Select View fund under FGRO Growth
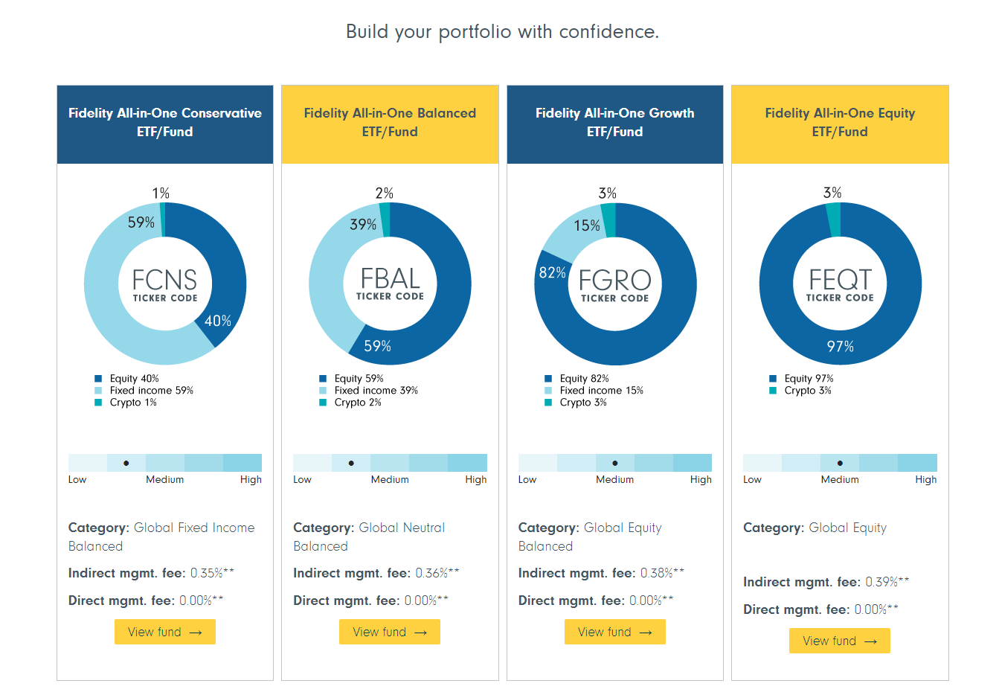 (615, 632)
